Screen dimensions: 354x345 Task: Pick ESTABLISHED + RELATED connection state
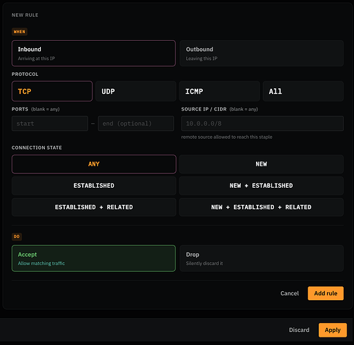tap(94, 207)
